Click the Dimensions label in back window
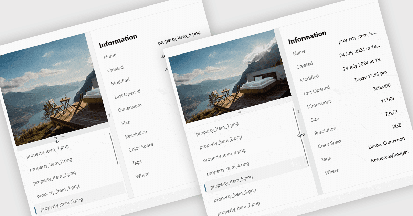The image size is (413, 216). pyautogui.click(x=130, y=108)
